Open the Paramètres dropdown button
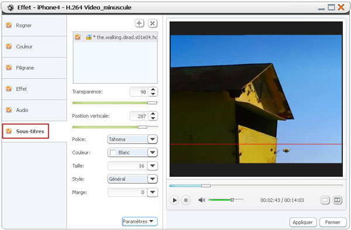Screen dimensions: 351x230 140,221
